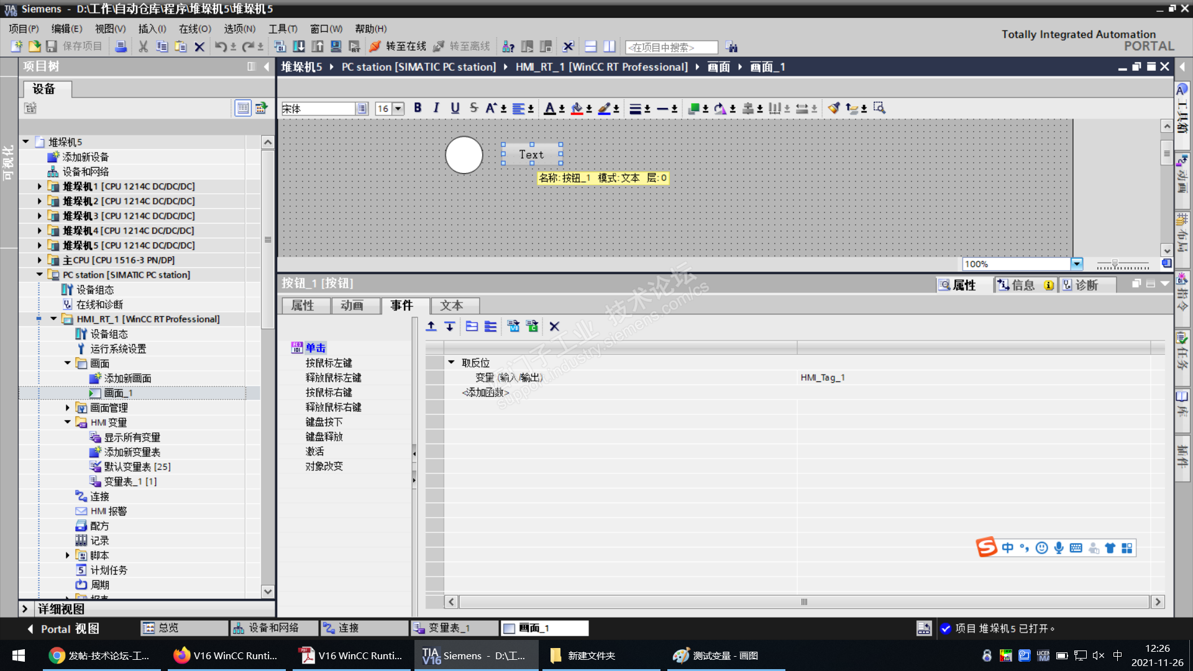Click the Underline formatting icon
The image size is (1193, 671).
[x=455, y=108]
